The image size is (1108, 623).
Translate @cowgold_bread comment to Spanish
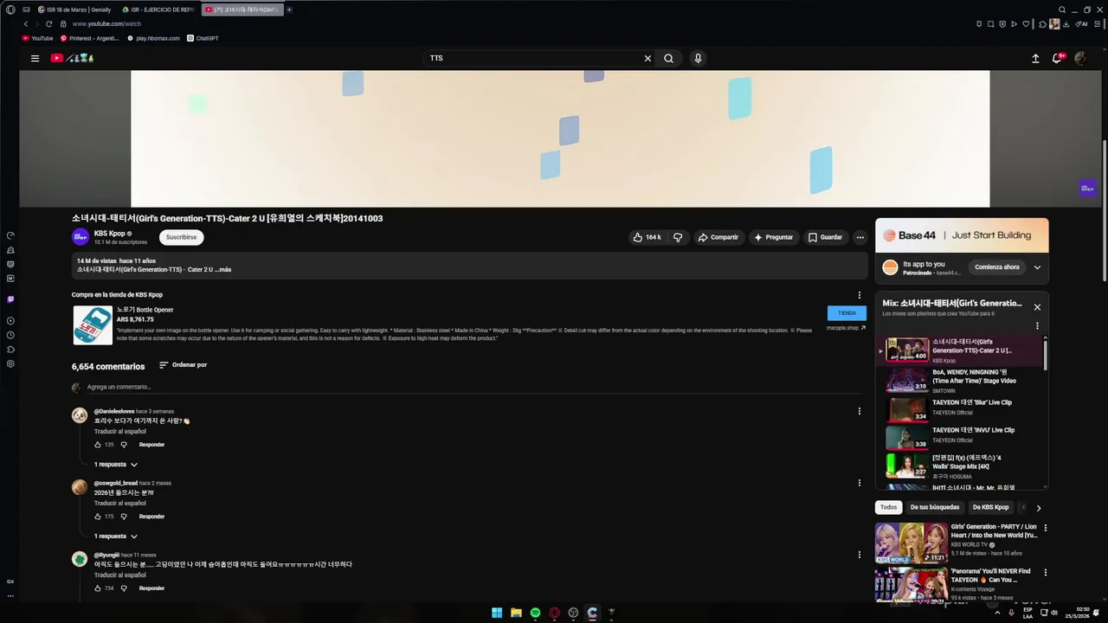(x=120, y=503)
